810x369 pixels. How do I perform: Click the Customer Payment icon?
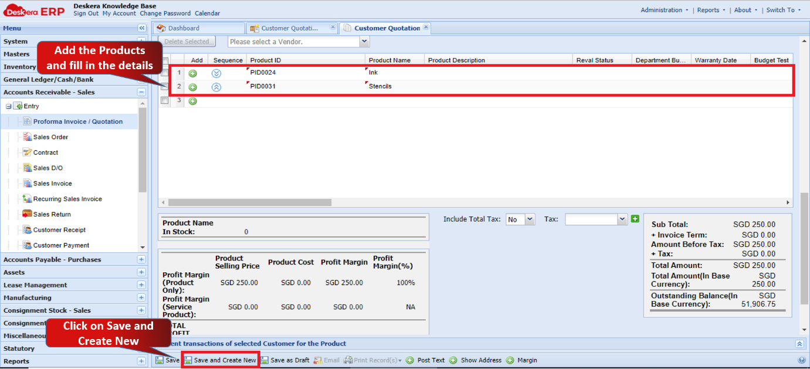point(28,245)
